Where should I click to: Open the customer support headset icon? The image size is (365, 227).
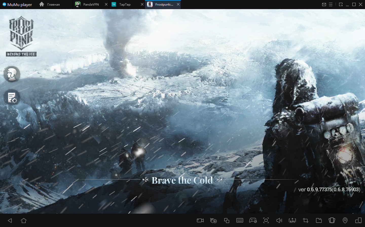point(12,74)
